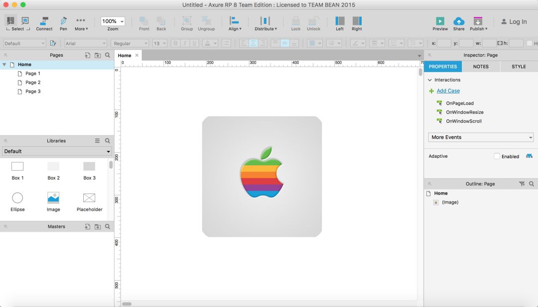Select Page 2 in the Pages tree
538x307 pixels.
[x=33, y=82]
